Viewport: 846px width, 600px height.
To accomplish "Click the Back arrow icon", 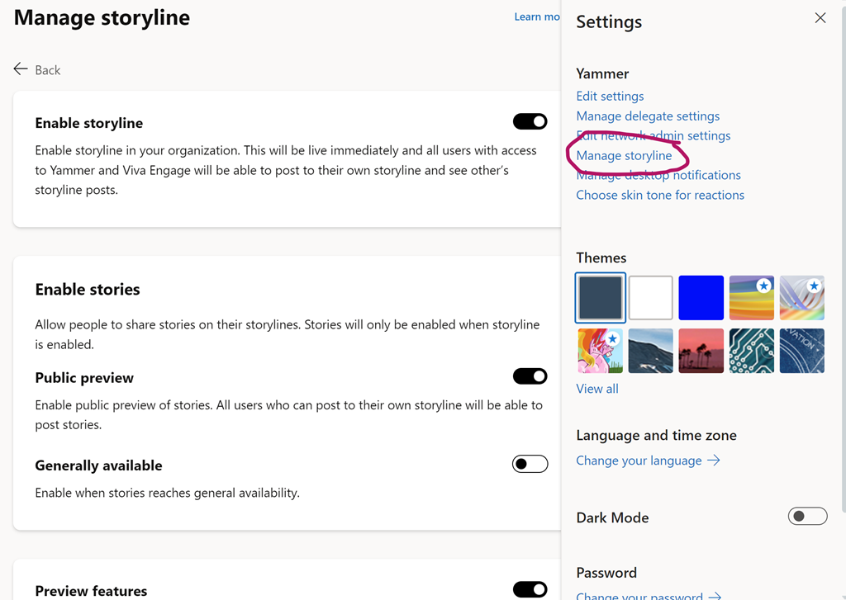I will click(21, 69).
